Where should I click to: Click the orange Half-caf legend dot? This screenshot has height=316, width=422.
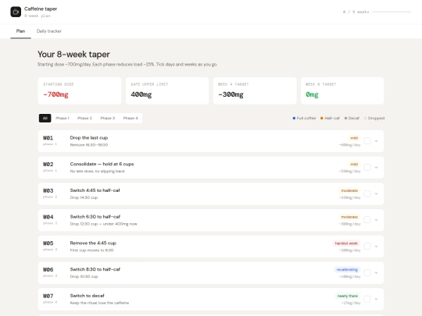(322, 119)
